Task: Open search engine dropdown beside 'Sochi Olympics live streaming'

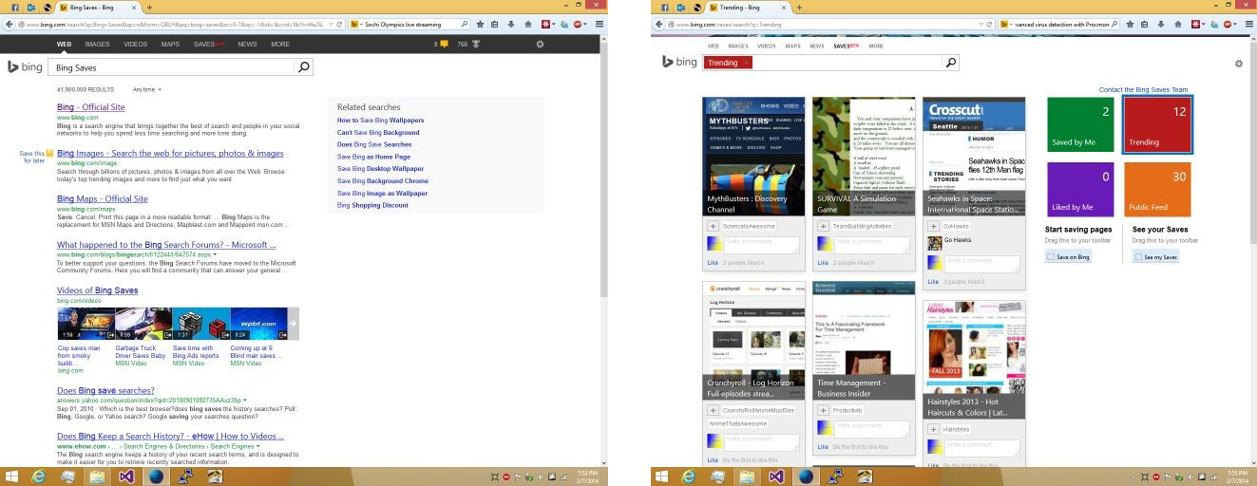Action: point(360,24)
